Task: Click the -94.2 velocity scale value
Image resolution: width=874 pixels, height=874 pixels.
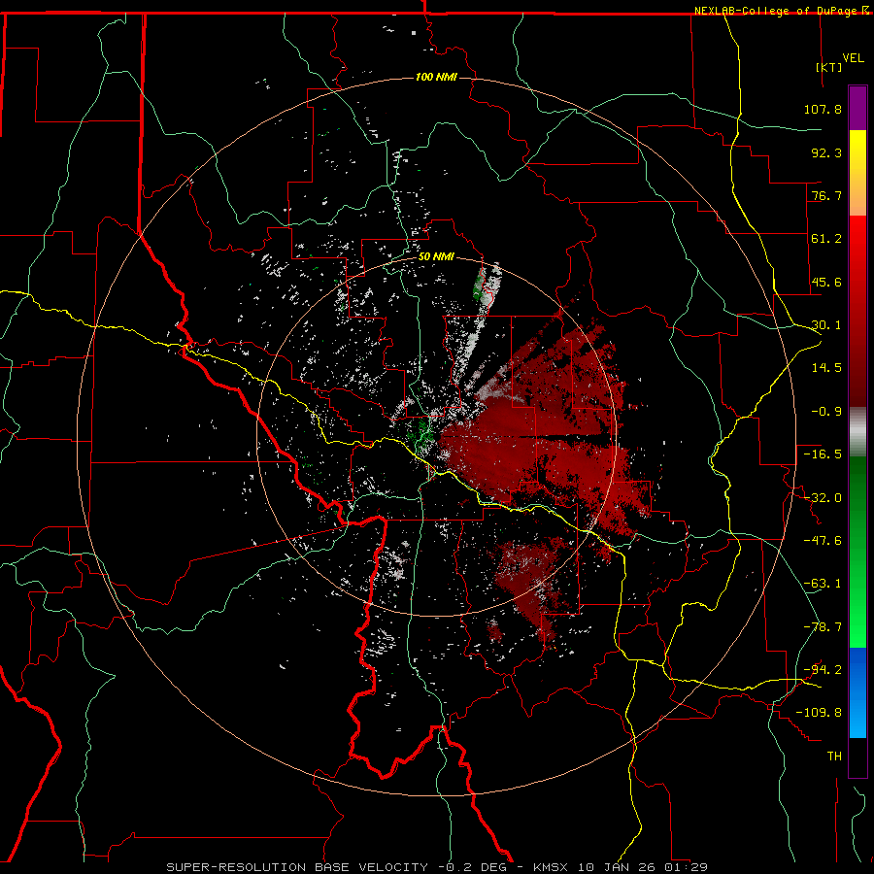Action: (x=823, y=670)
